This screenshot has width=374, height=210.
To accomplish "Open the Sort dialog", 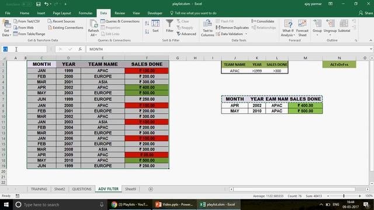I will click(x=155, y=26).
